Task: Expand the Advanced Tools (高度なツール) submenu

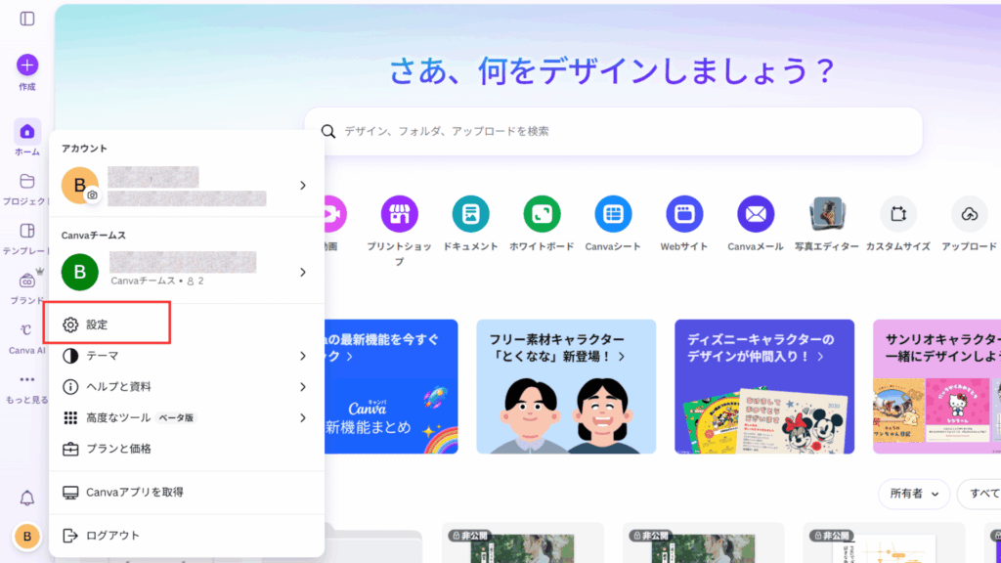Action: pyautogui.click(x=186, y=417)
